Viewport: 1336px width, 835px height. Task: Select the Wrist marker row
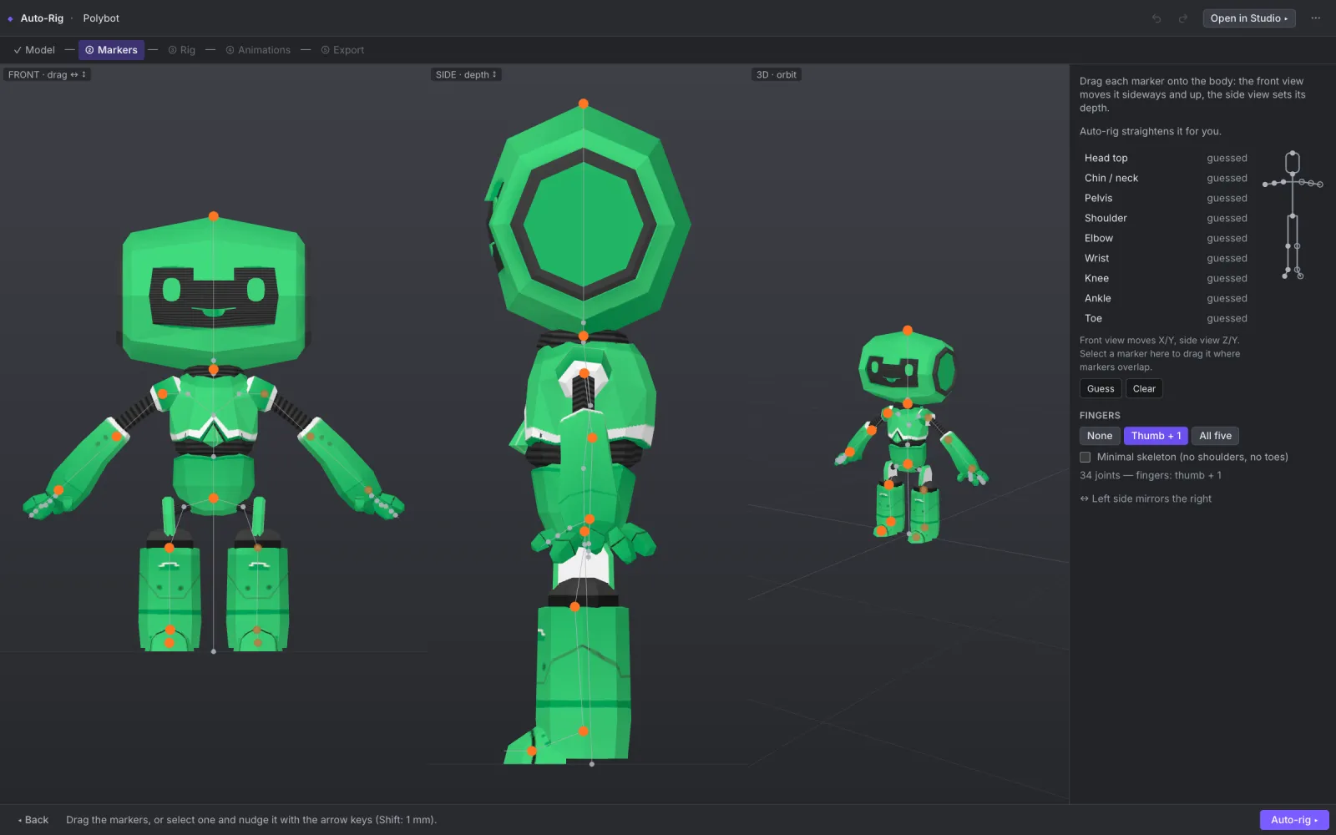[x=1166, y=258]
